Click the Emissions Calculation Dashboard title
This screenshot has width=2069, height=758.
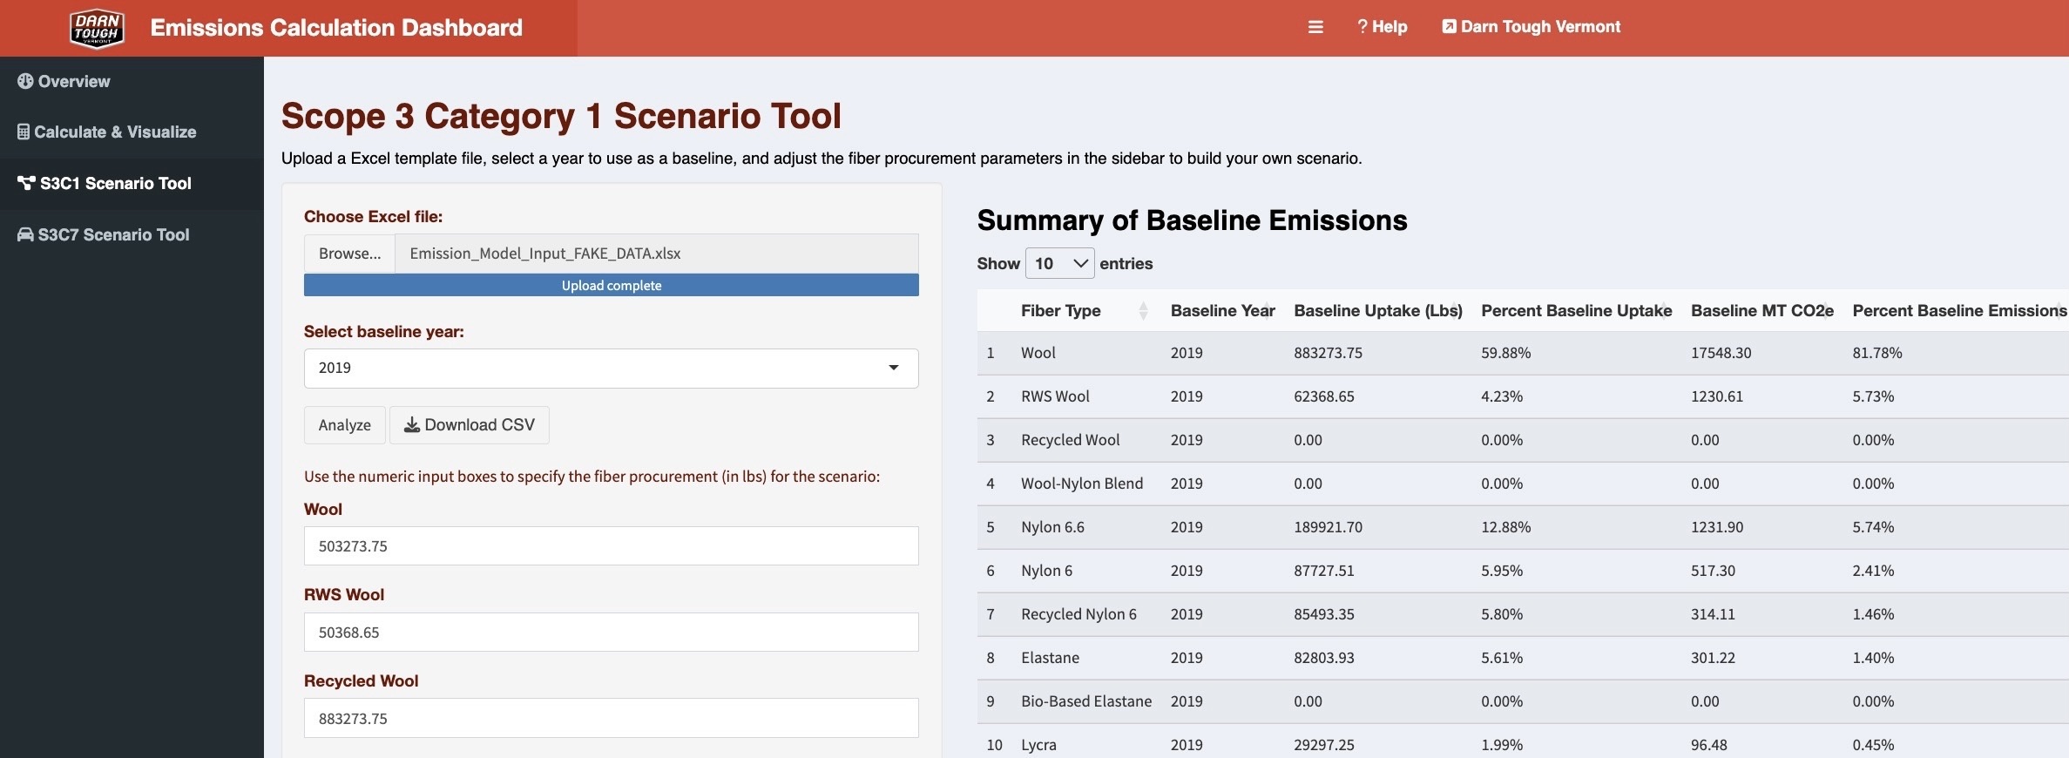click(336, 28)
